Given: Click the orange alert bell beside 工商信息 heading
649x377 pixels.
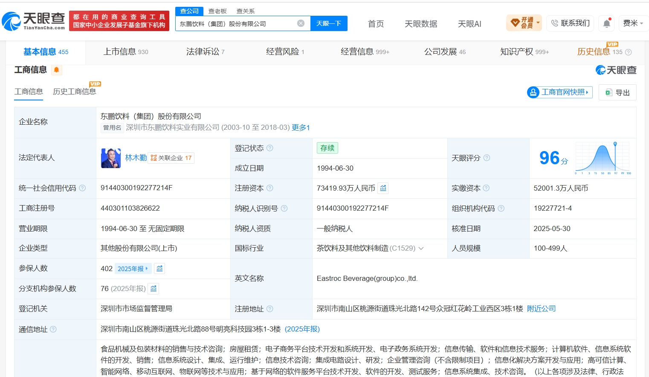Looking at the screenshot, I should 56,70.
